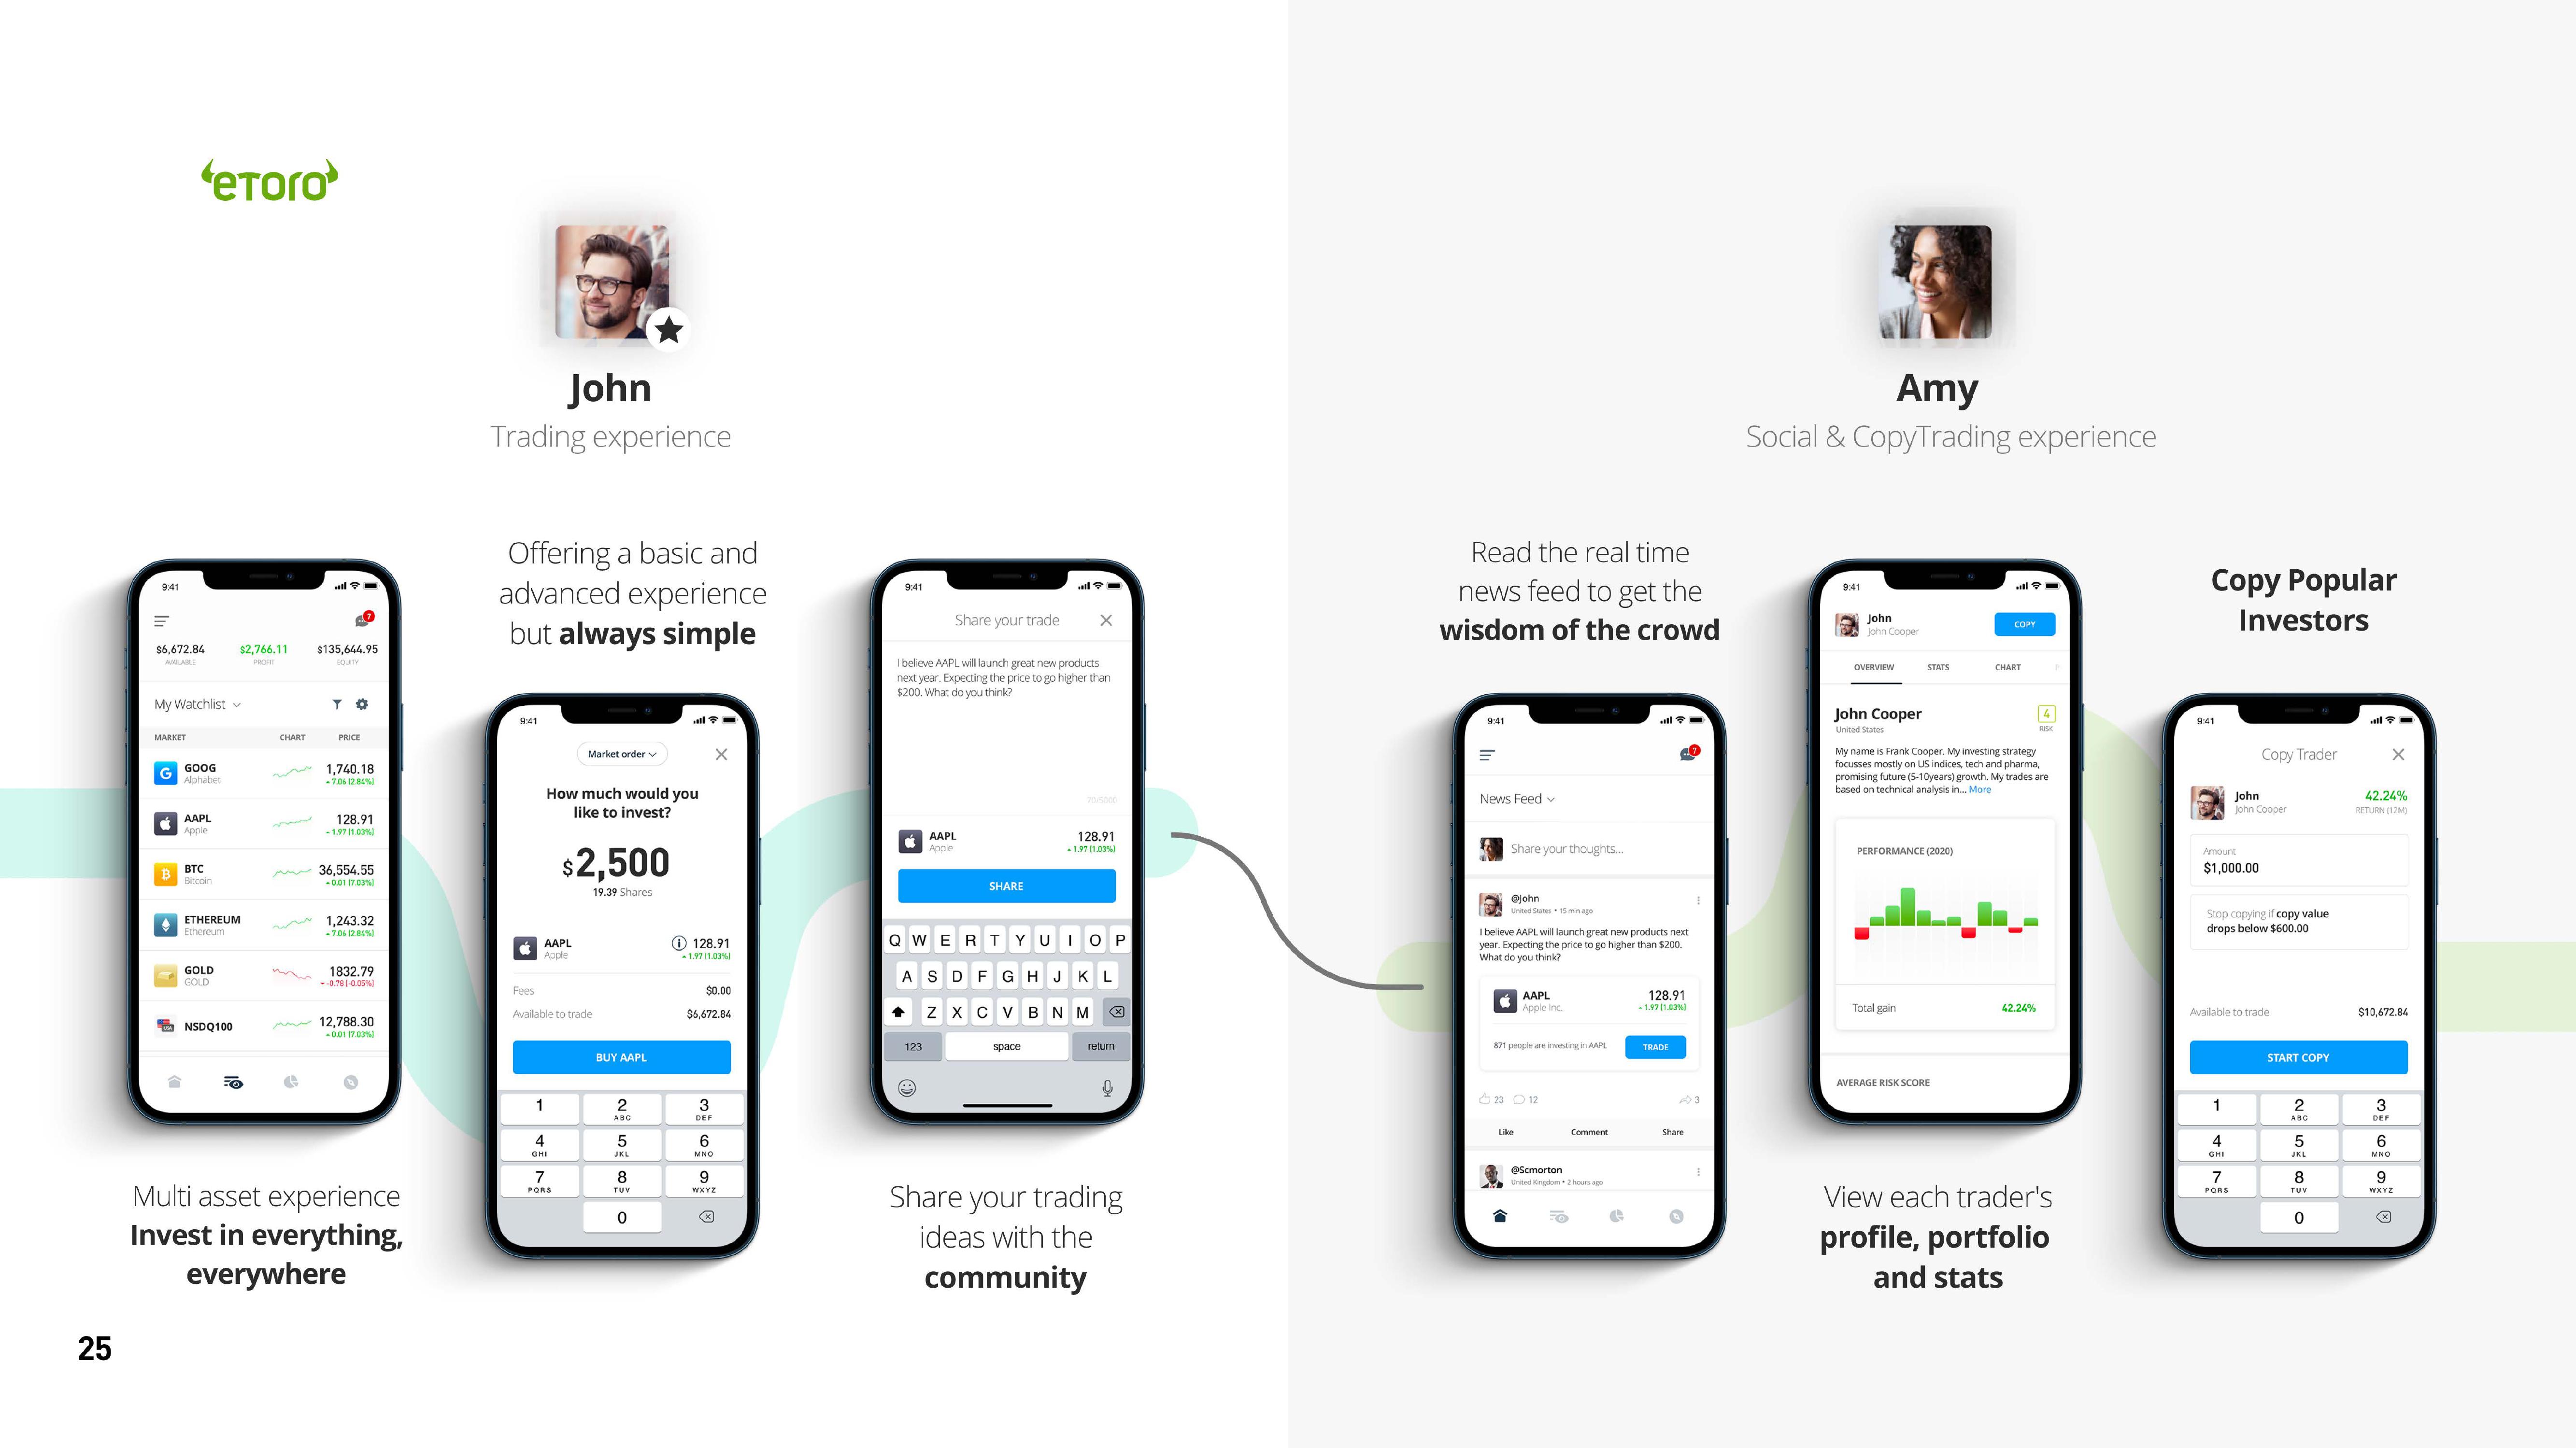
Task: Click the SHARE button on trading idea
Action: tap(1005, 884)
